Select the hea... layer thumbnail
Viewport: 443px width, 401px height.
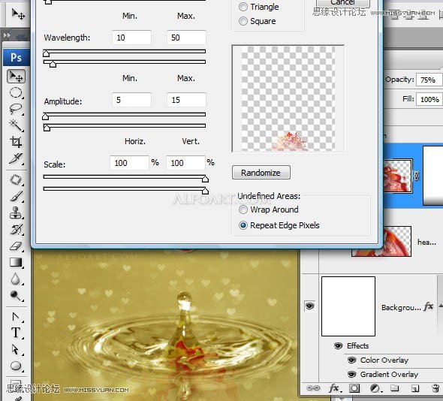click(x=381, y=241)
